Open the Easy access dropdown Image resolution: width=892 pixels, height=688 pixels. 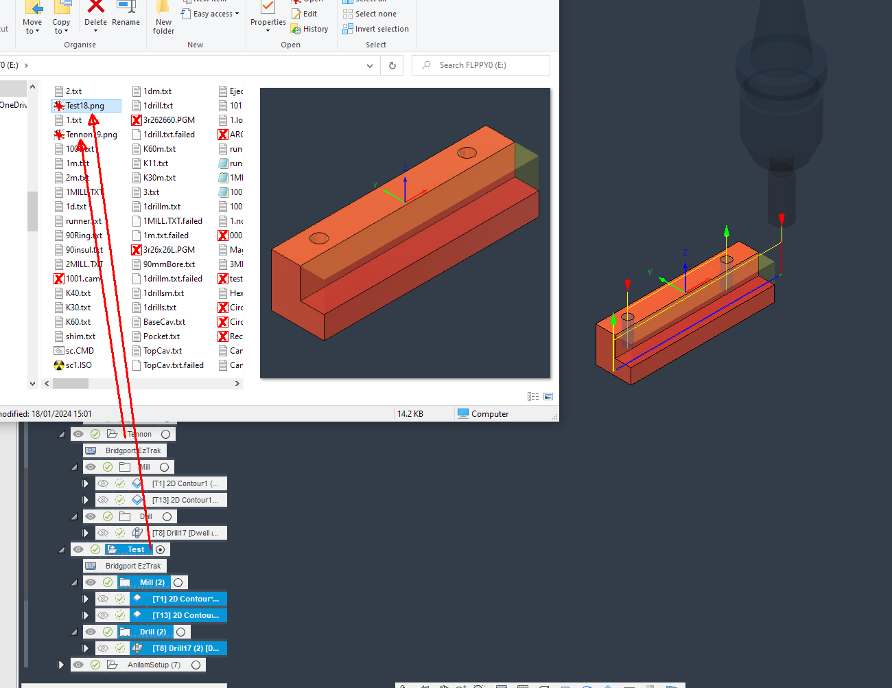coord(211,14)
